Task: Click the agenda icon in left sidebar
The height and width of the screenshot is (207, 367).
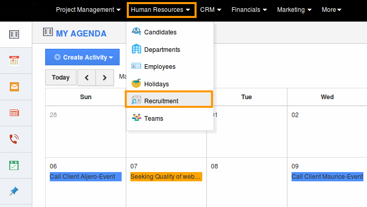Action: point(14,34)
